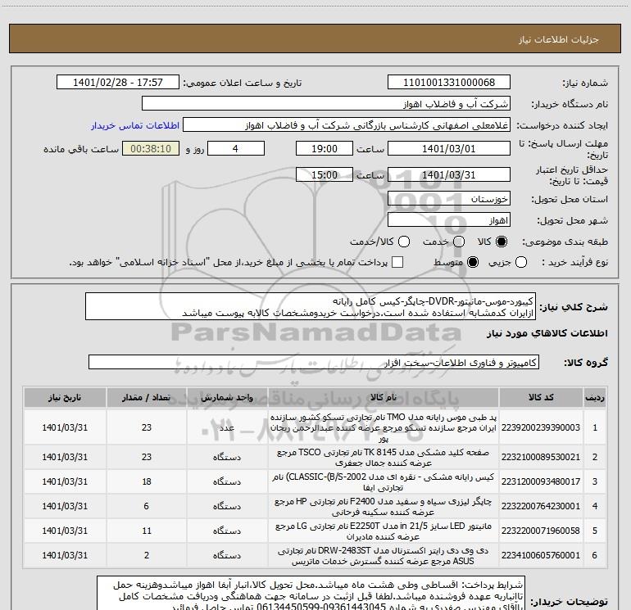Click the CLASSIC B/S-2002 case item name
Screen dimensions: 631x610
pyautogui.click(x=384, y=482)
